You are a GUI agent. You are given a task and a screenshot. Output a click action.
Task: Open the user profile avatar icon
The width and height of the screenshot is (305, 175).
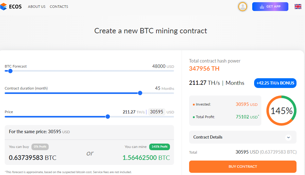point(242,7)
